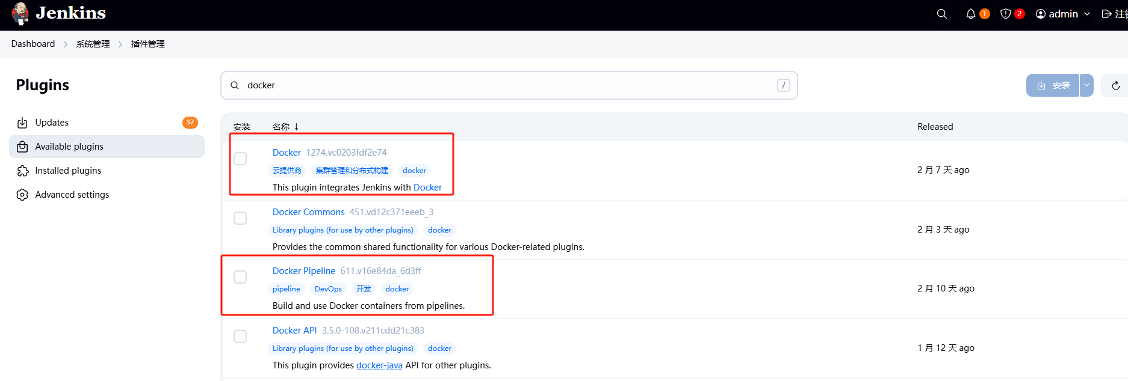
Task: Check the Docker API plugin checkbox
Action: [240, 337]
